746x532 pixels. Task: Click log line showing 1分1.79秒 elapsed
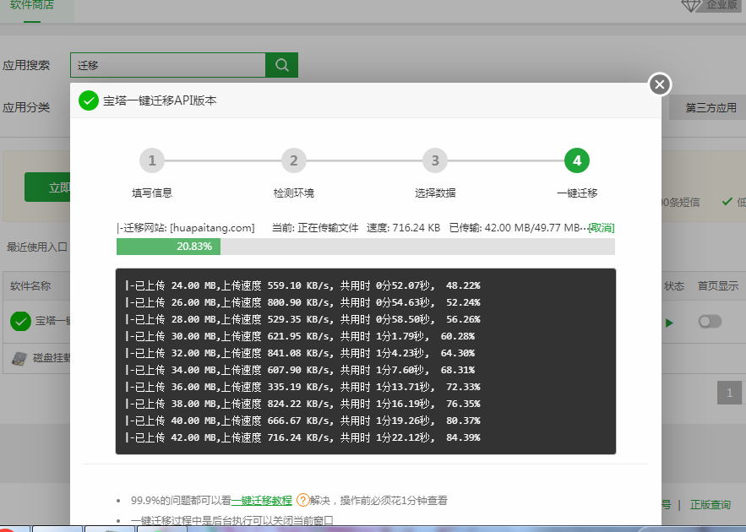(x=300, y=336)
